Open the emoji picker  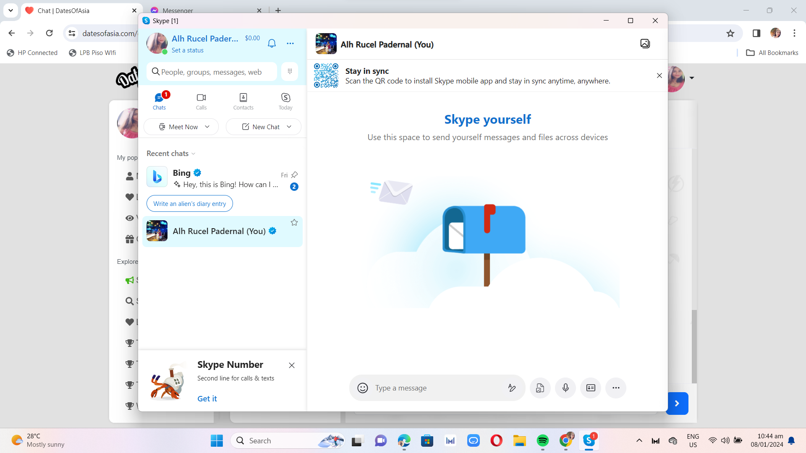pos(363,388)
